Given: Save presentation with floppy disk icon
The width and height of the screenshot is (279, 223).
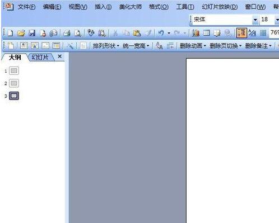Looking at the screenshot, I should click(32, 34).
